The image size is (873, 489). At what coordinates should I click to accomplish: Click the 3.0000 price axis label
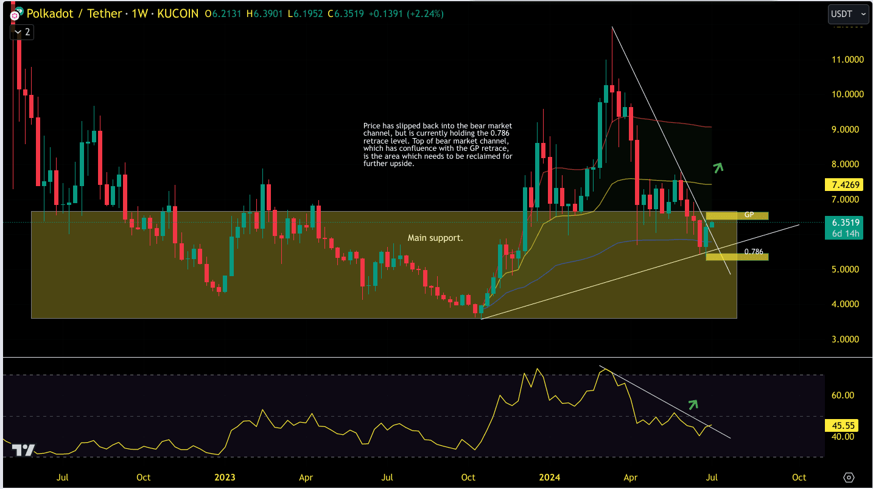[x=846, y=339]
